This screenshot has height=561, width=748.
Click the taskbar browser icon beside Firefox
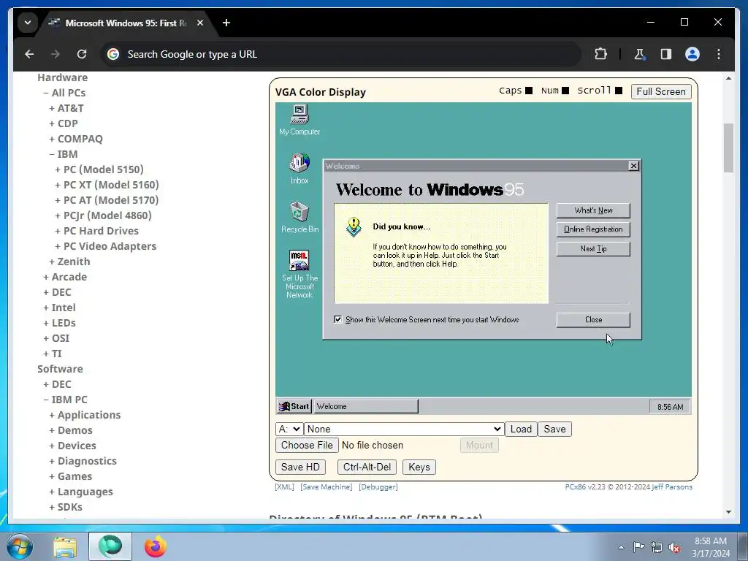[x=110, y=546]
